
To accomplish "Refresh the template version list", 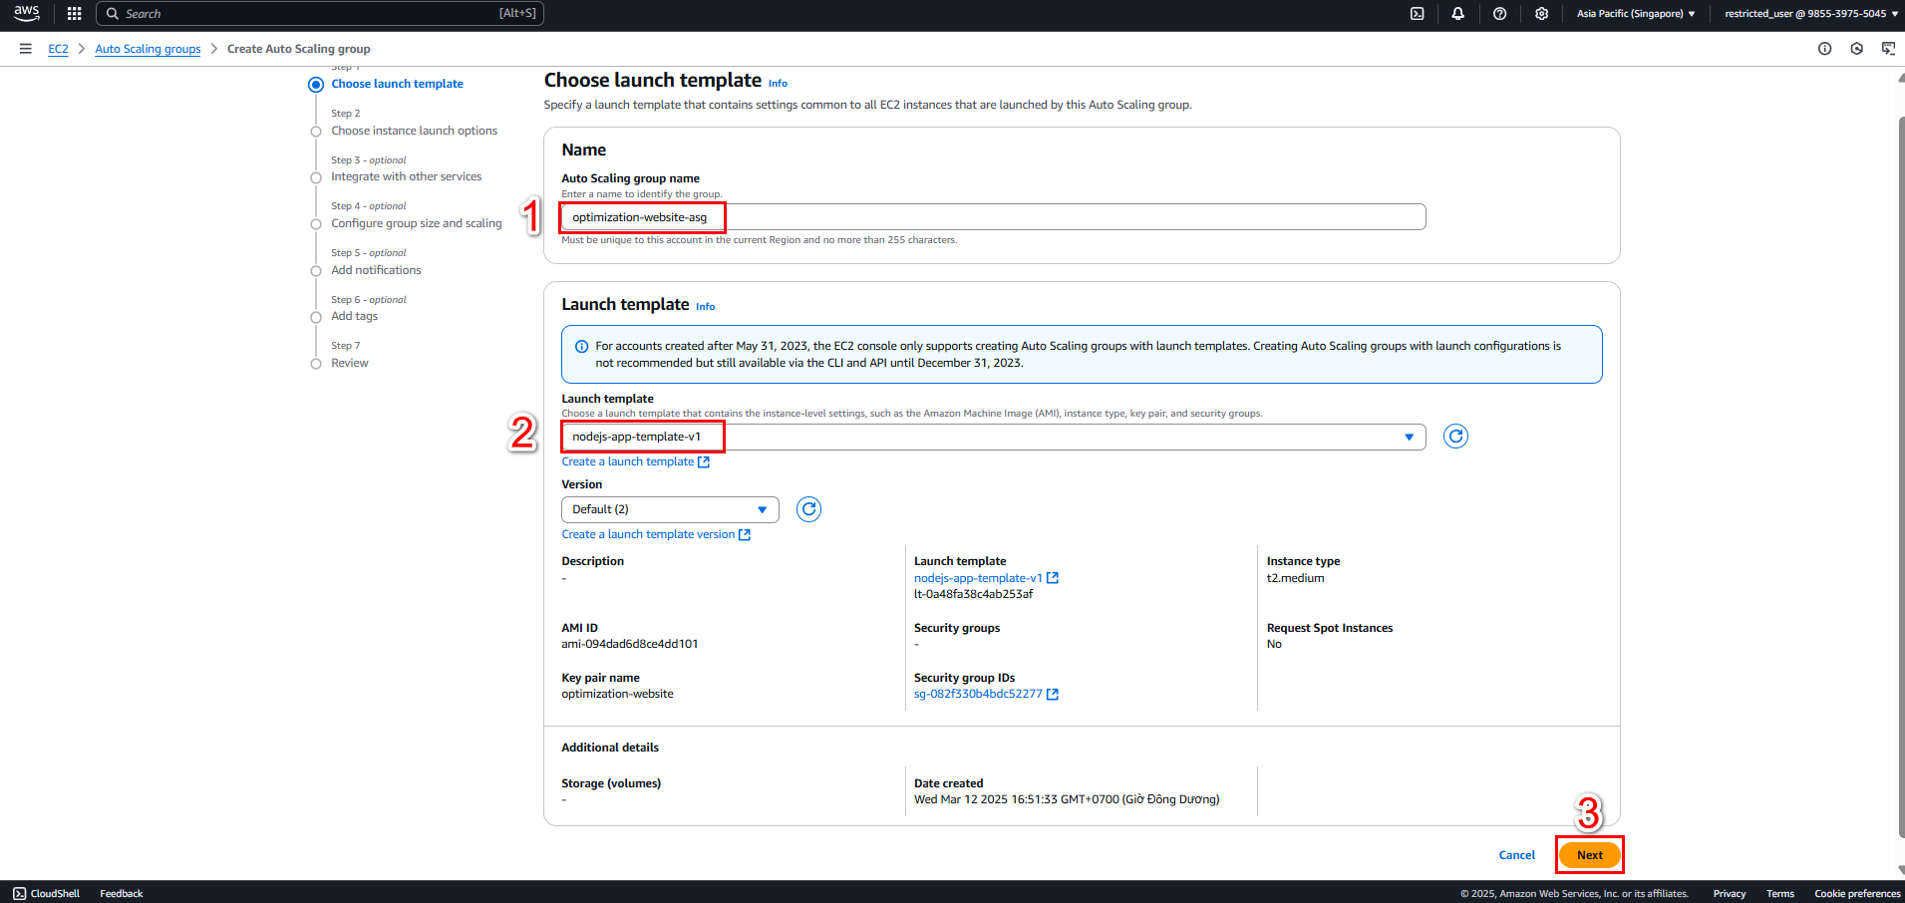I will (808, 509).
